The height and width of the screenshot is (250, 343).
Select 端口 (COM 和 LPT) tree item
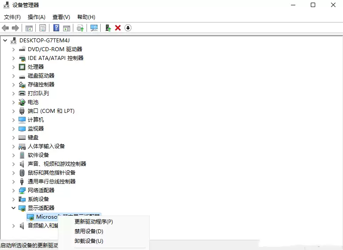[x=51, y=111]
